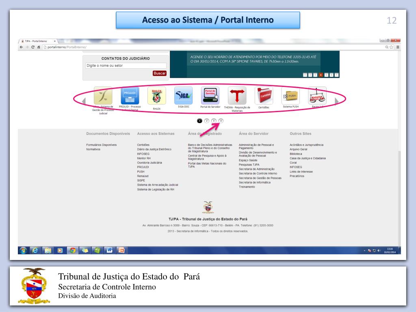Open Diário da Justiça Eletrônico link
The image size is (416, 312).
coord(154,149)
